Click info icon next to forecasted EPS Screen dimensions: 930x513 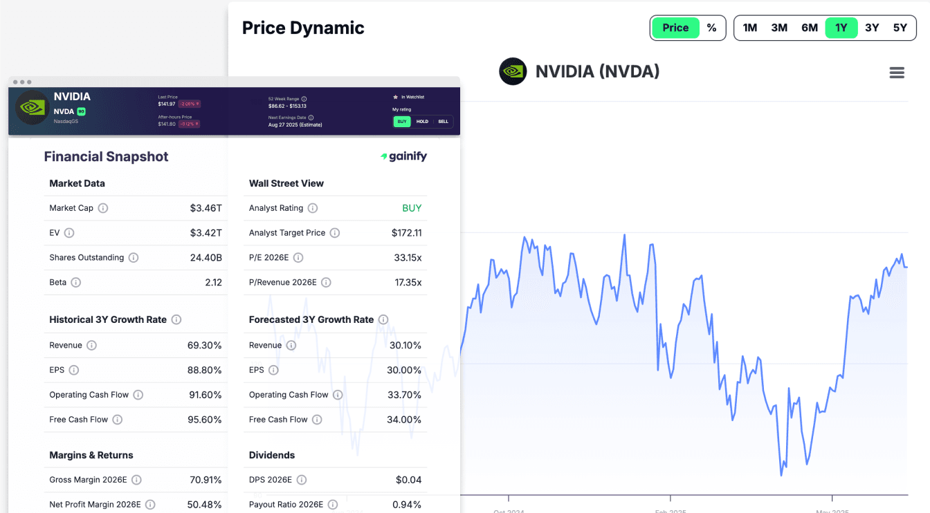point(273,370)
